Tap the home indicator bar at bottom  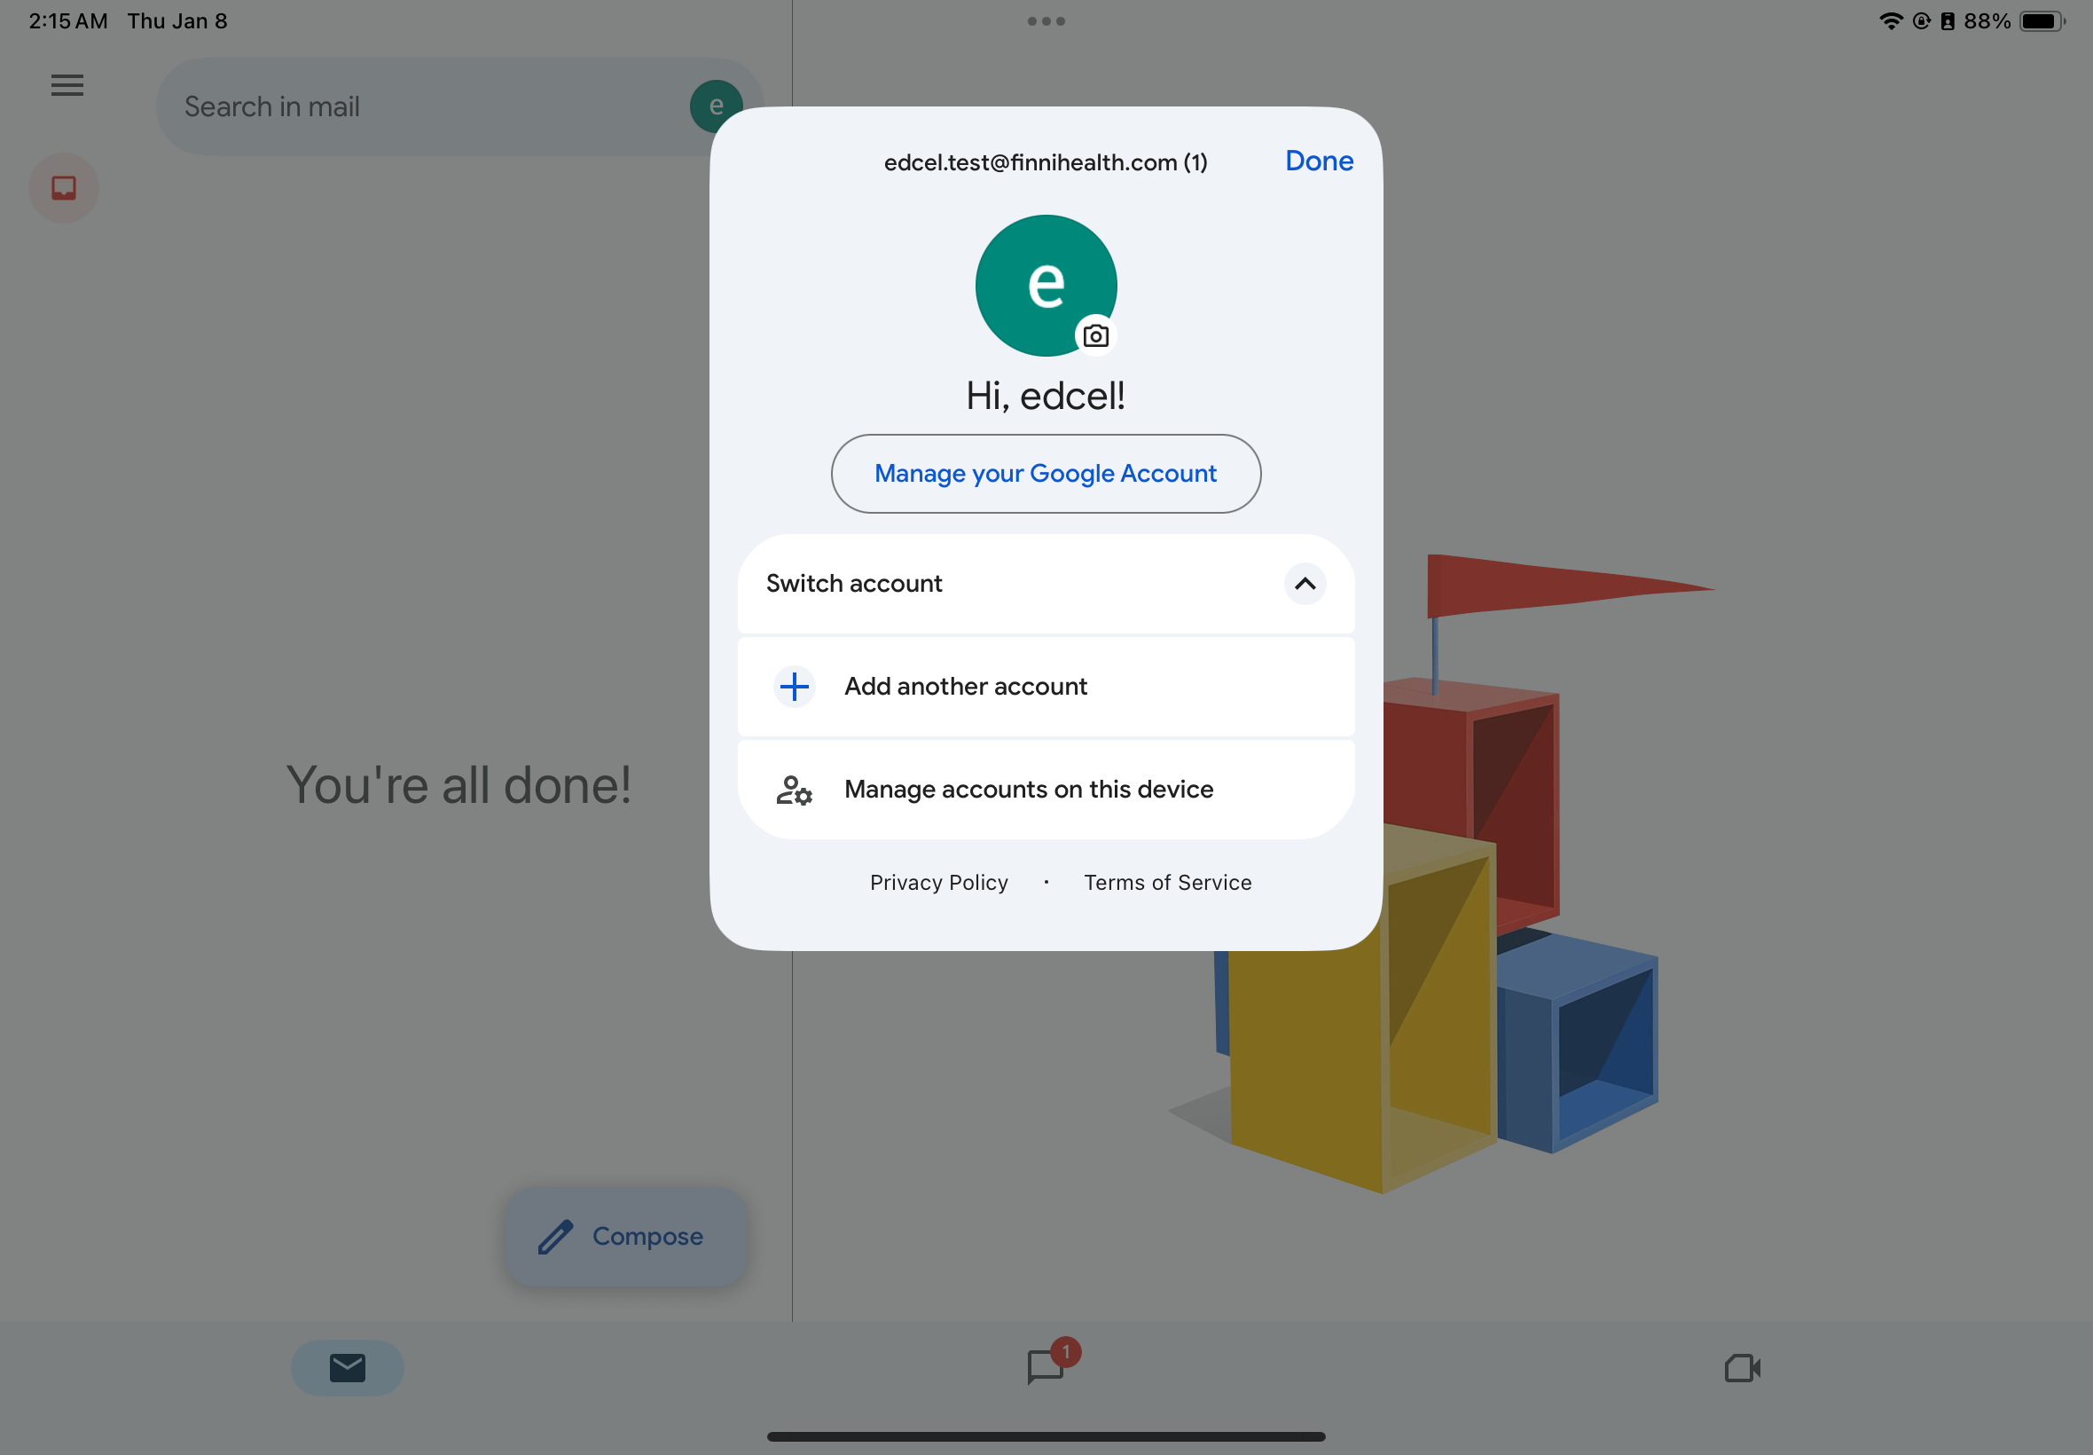coord(1046,1436)
